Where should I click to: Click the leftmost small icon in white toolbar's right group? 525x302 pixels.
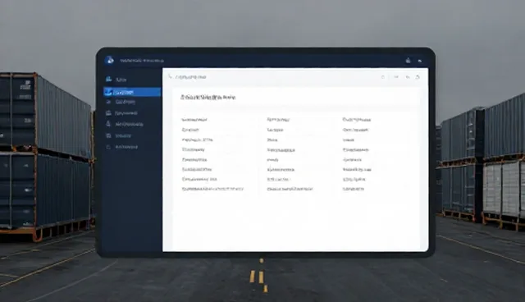[383, 77]
